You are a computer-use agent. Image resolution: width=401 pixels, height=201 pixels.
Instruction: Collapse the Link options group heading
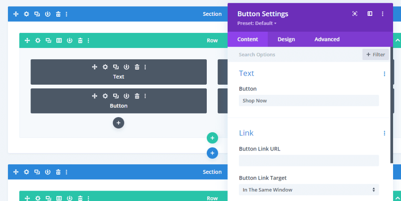tap(246, 133)
